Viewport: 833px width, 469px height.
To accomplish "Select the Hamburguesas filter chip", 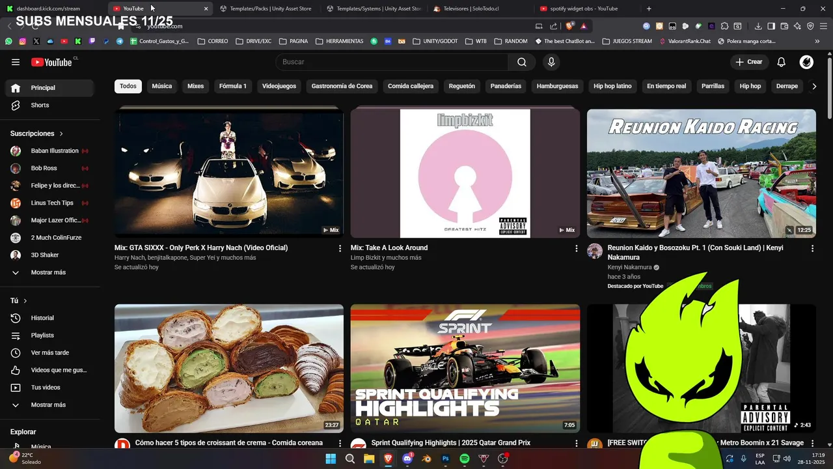I will pyautogui.click(x=558, y=86).
